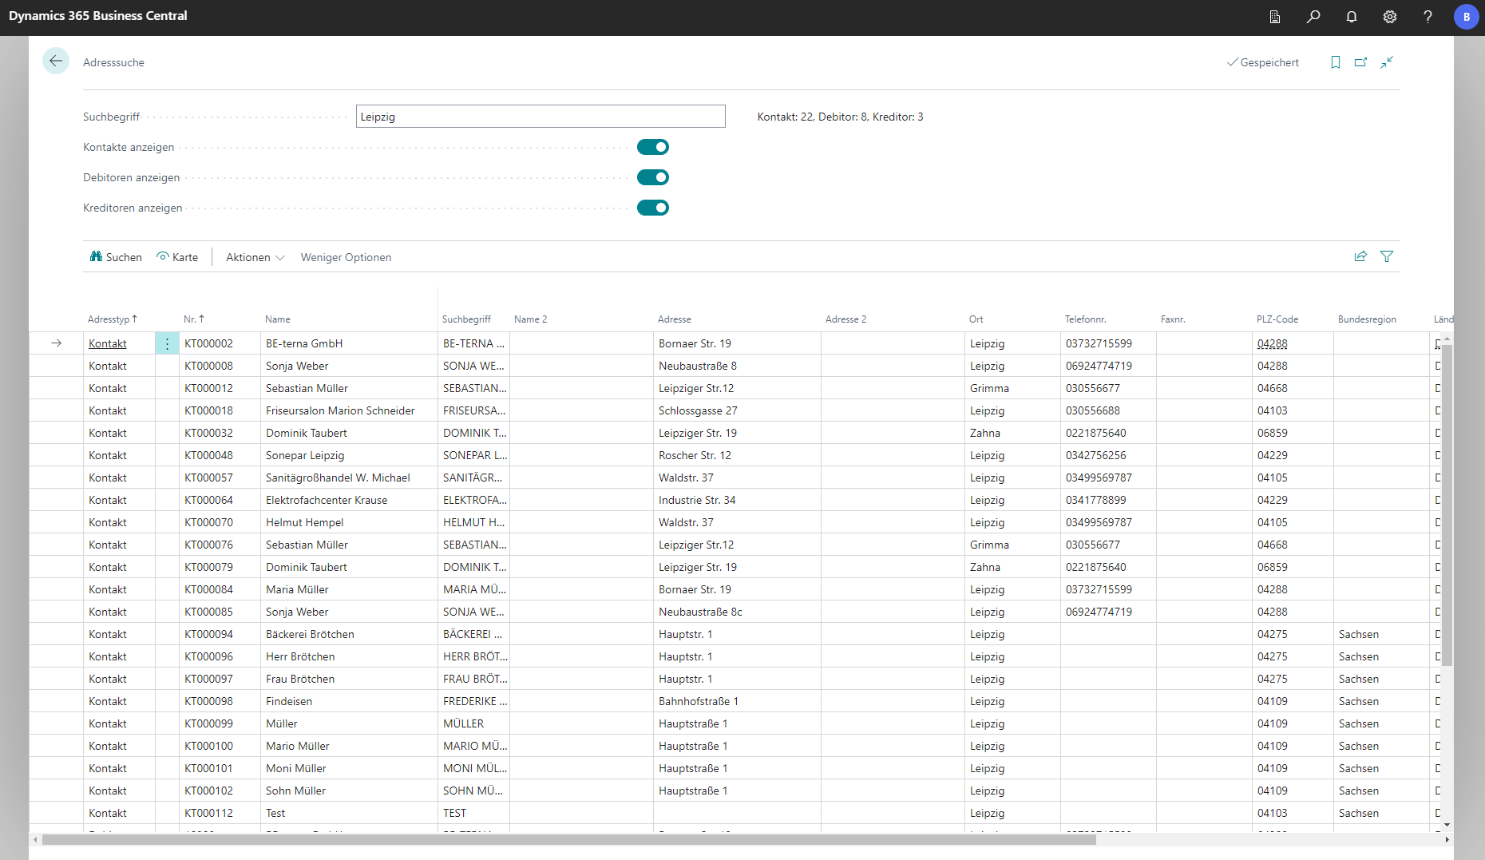1485x860 pixels.
Task: Open the help question mark
Action: pyautogui.click(x=1428, y=17)
